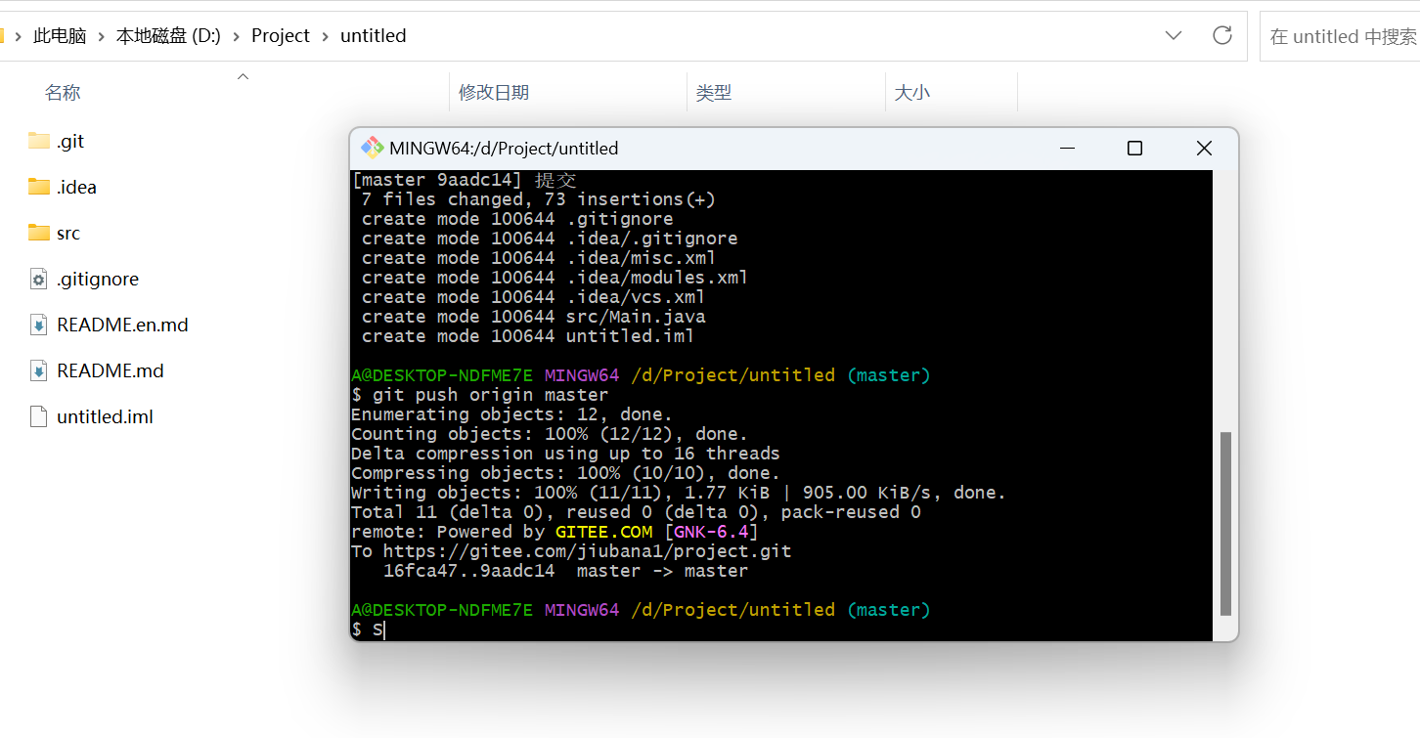The width and height of the screenshot is (1420, 738).
Task: Select the .idea folder icon
Action: click(39, 187)
